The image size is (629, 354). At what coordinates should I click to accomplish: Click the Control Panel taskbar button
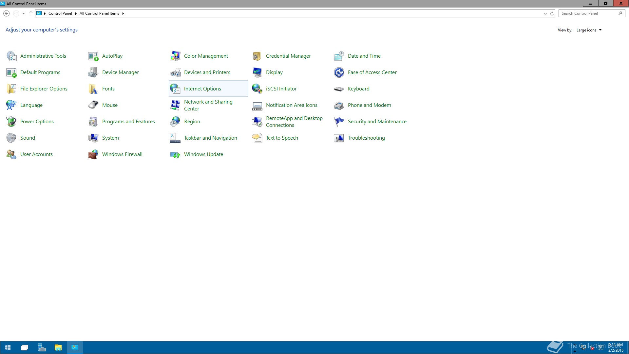click(75, 347)
